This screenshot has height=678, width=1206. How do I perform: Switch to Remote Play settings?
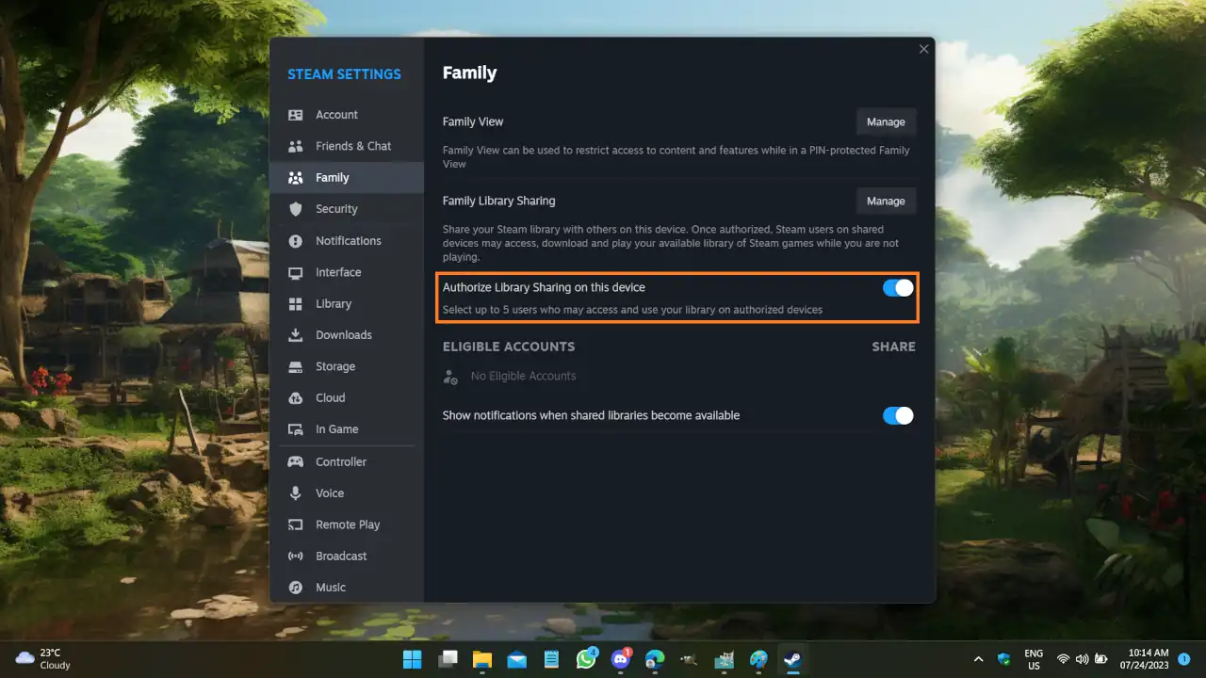point(347,525)
